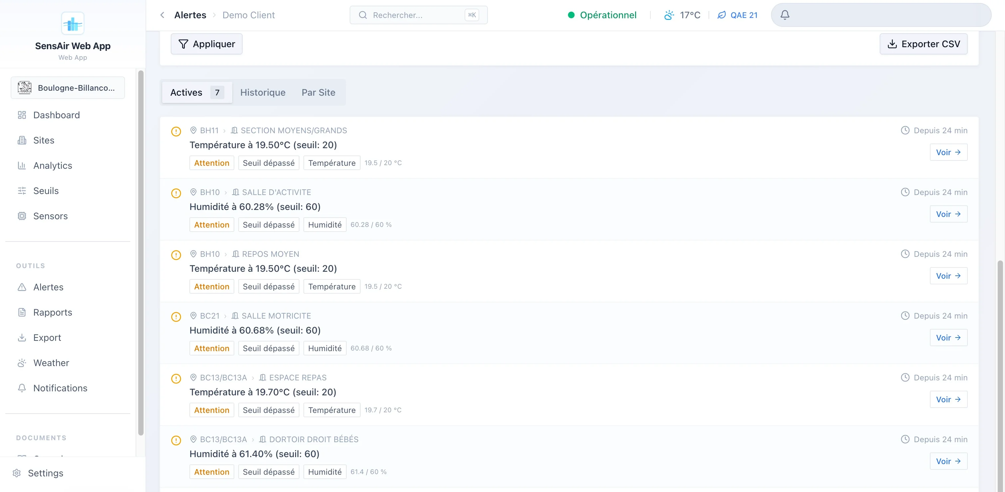The image size is (1005, 492).
Task: Click the Alertes breadcrumb link
Action: coord(190,15)
